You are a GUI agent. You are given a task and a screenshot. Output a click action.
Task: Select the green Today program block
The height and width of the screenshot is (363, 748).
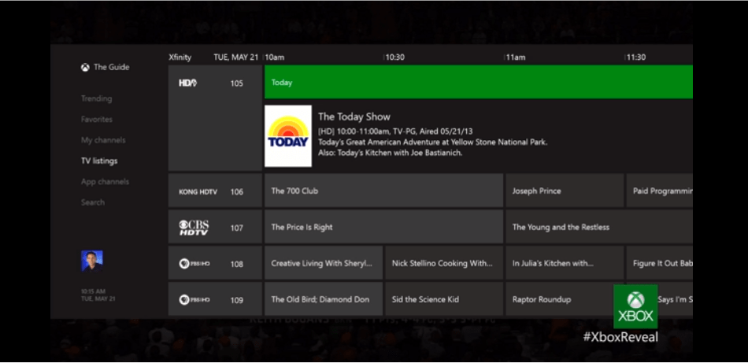479,82
